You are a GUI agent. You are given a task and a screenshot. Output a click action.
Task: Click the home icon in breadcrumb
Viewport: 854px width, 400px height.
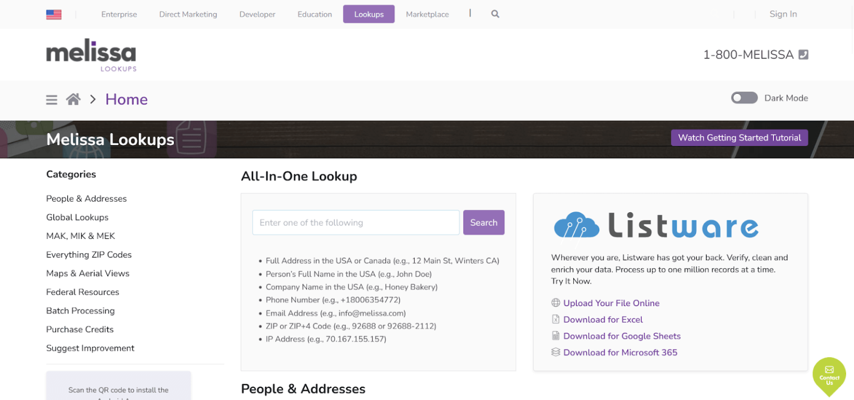click(73, 99)
